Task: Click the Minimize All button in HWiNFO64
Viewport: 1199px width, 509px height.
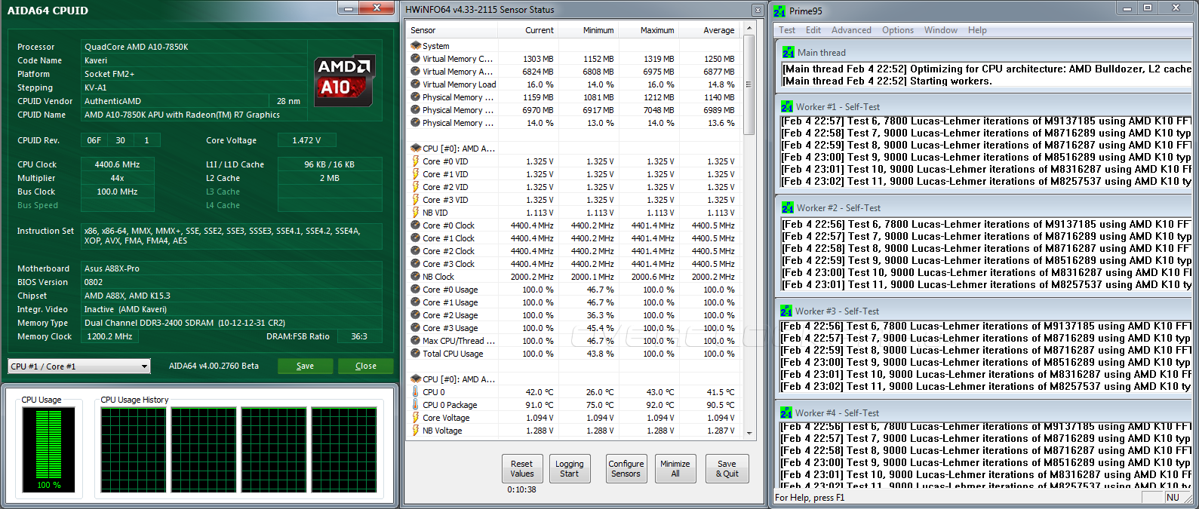Action: (x=675, y=468)
